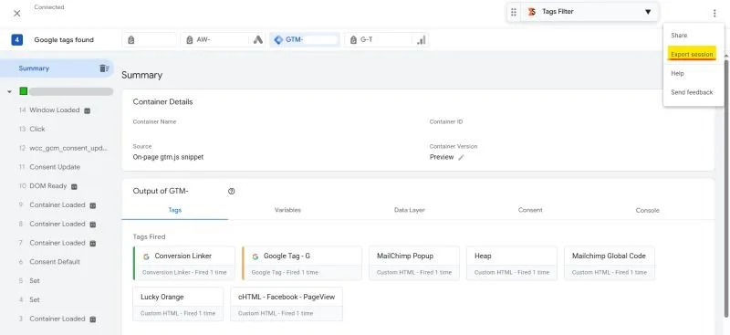Image resolution: width=730 pixels, height=335 pixels.
Task: Close the Tag Assistant debug session
Action: (x=17, y=14)
